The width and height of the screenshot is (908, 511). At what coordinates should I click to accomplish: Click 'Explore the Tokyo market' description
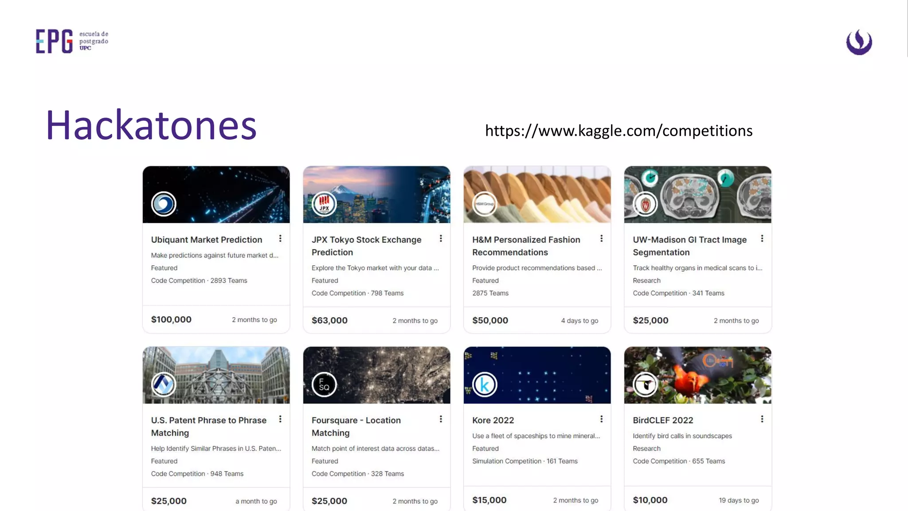point(375,268)
